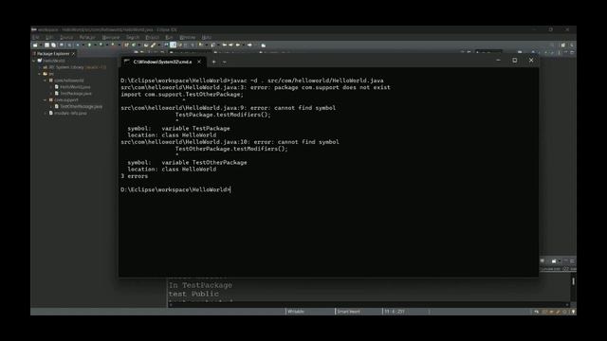Image resolution: width=607 pixels, height=341 pixels.
Task: Click the New icon in Eclipse toolbar
Action: (x=35, y=45)
